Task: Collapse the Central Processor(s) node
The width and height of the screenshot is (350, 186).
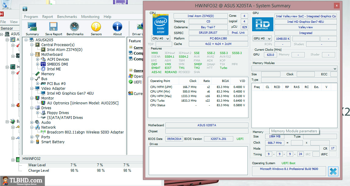Action: pyautogui.click(x=32, y=45)
